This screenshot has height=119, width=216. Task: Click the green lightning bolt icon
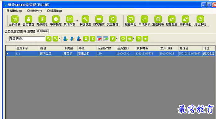113,39
